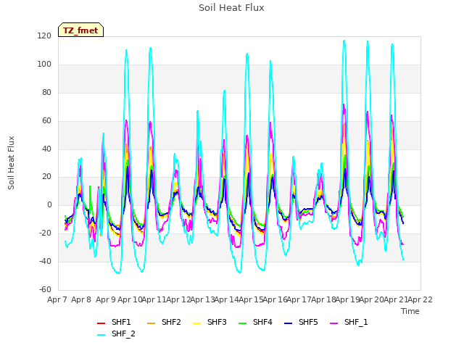This screenshot has width=464, height=348.
Task: Click the 60 y-axis tick label
Action: point(46,121)
